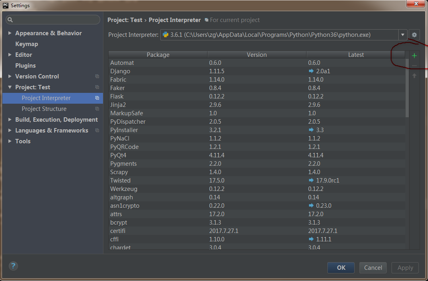Expand the Editor settings section

10,55
